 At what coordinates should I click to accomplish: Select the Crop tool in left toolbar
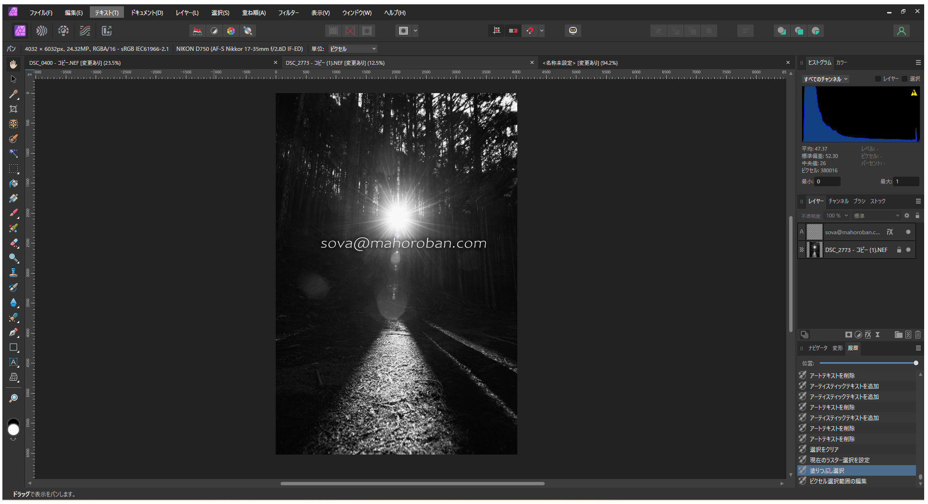13,109
